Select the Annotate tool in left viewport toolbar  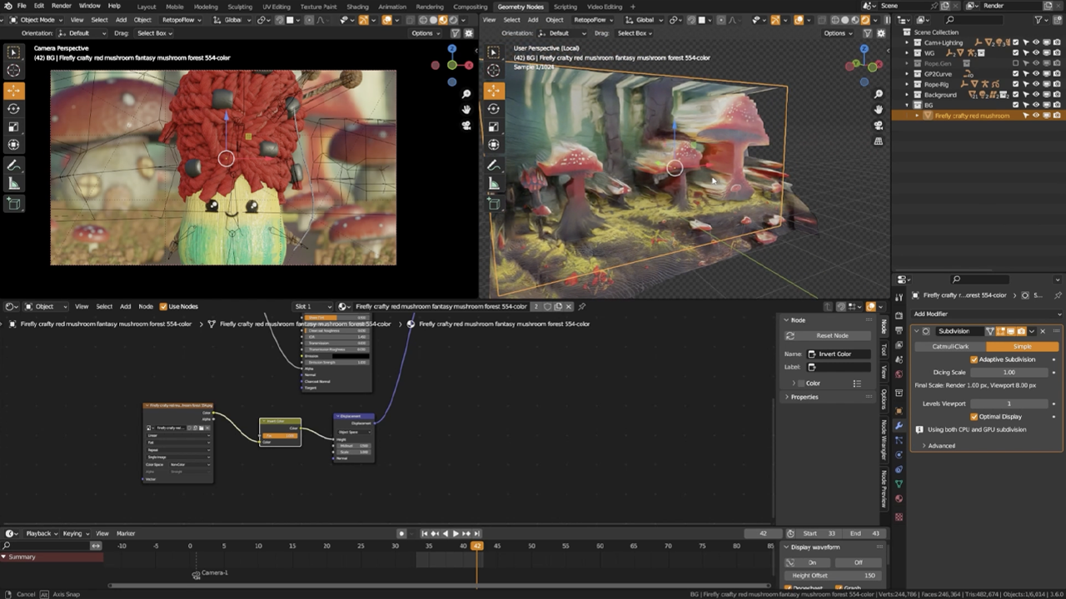pyautogui.click(x=13, y=166)
